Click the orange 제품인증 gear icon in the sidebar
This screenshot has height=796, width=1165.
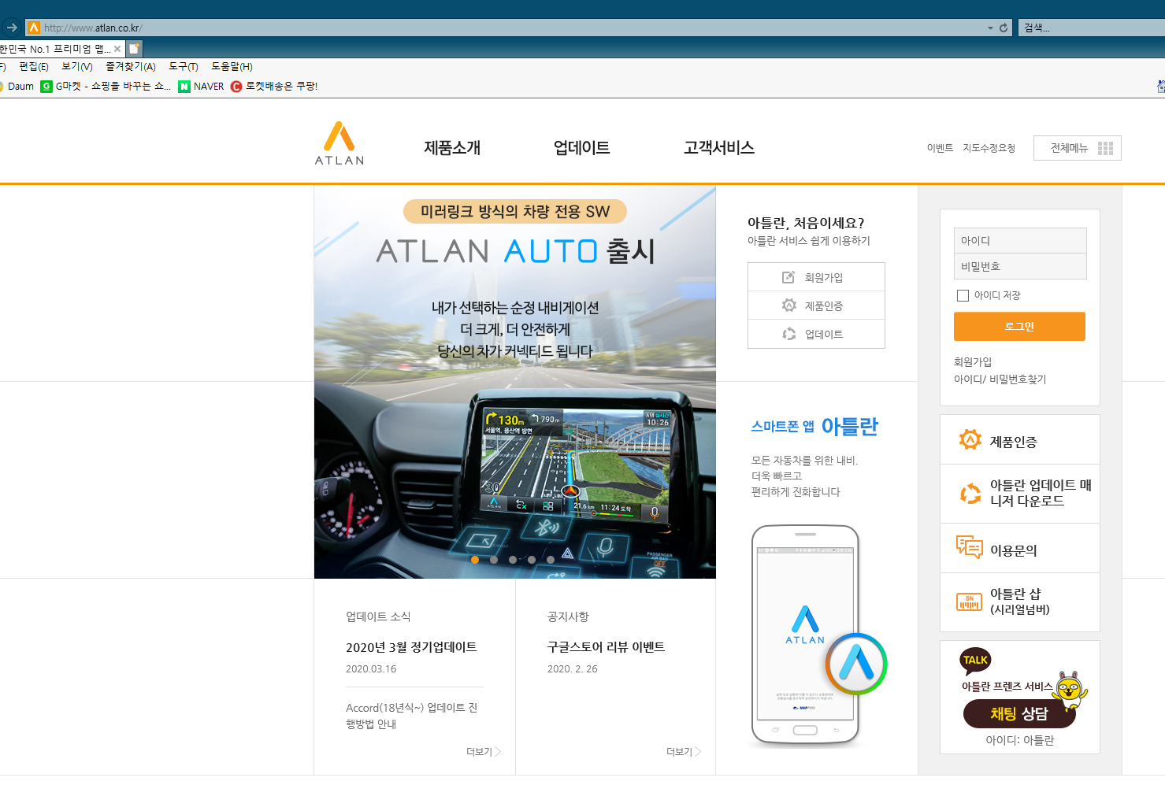970,439
